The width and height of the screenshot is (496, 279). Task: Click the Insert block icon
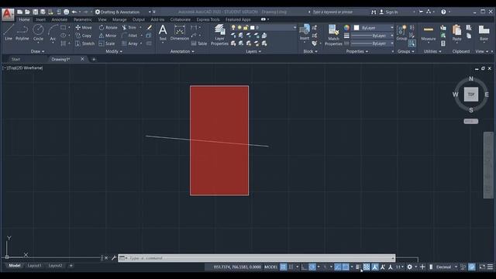click(305, 33)
